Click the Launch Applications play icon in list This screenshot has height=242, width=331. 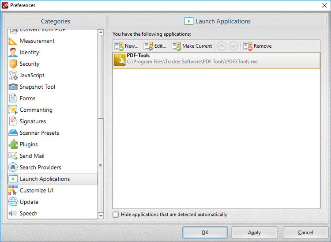tap(13, 179)
